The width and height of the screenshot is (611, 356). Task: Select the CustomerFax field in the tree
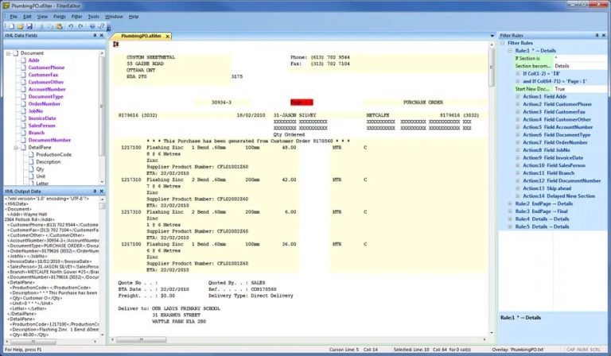[x=43, y=75]
